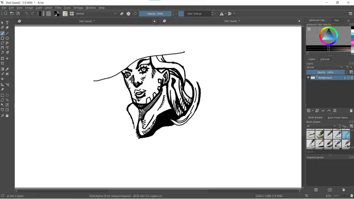Select the Ellipse shape tool
Screen dimensions: 354x199
pyautogui.click(x=7, y=38)
